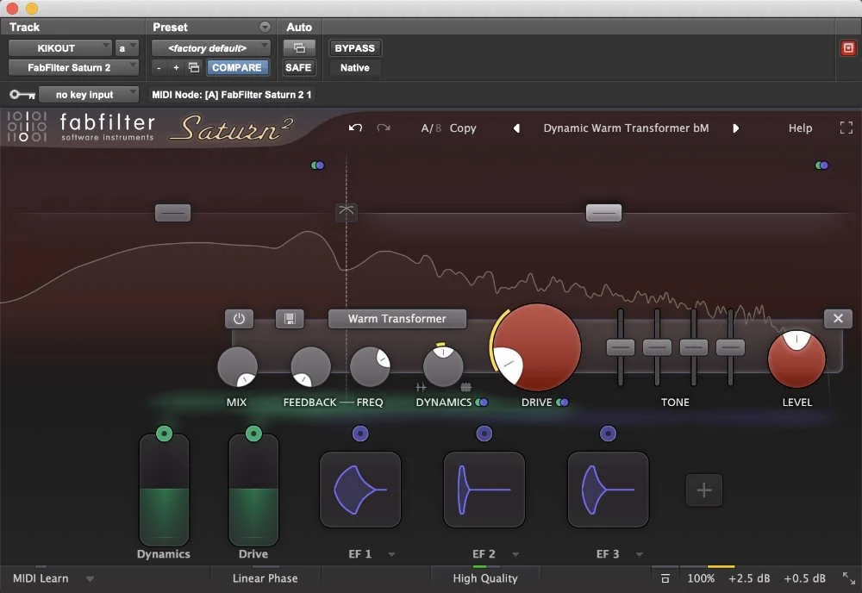Screen dimensions: 862x593
Task: Click the crossover split marker
Action: pyautogui.click(x=346, y=210)
